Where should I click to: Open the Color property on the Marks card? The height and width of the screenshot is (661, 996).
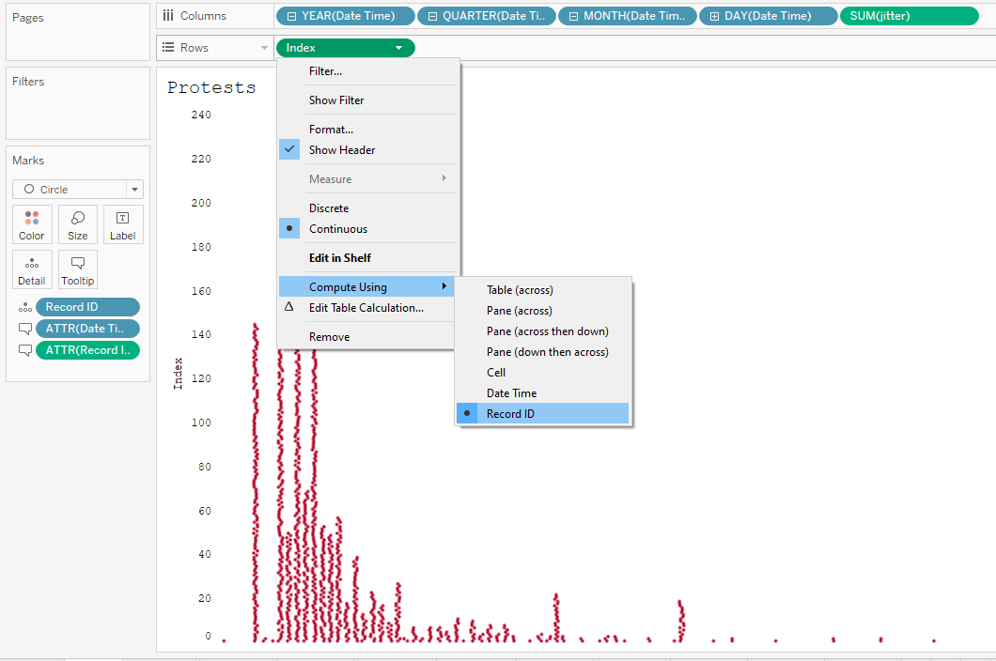(x=31, y=223)
